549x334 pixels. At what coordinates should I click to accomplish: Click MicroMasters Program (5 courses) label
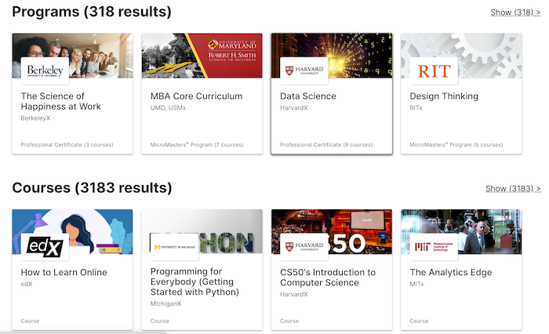point(456,144)
